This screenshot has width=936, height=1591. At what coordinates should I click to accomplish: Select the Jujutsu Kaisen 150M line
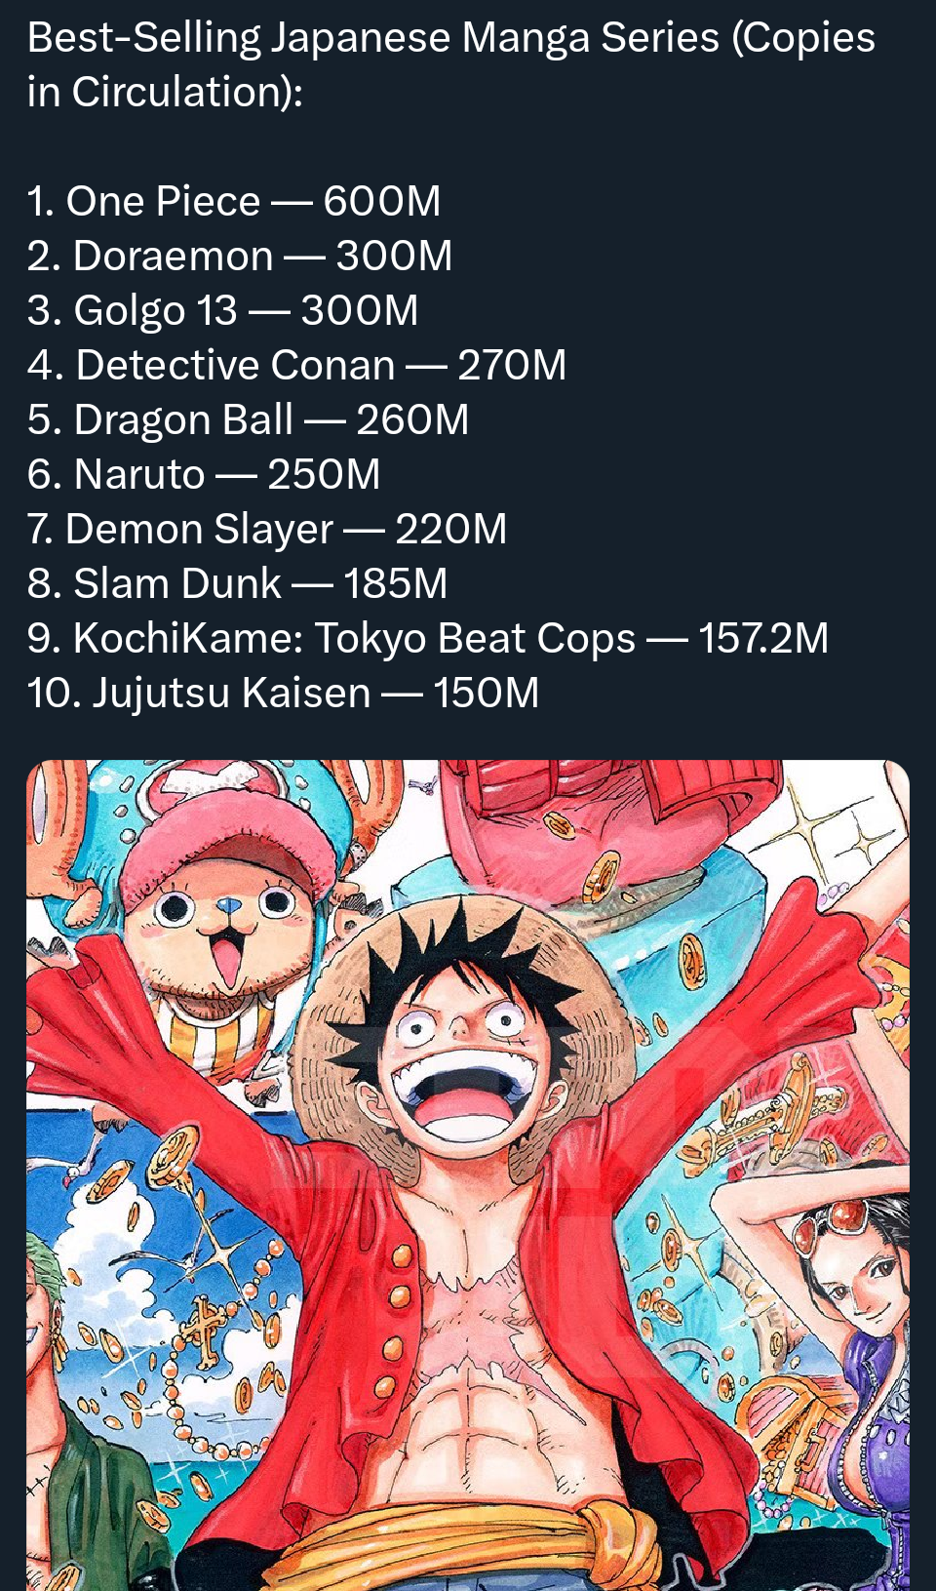click(x=283, y=693)
